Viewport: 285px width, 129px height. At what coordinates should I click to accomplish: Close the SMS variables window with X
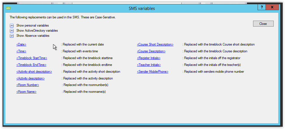272,8
